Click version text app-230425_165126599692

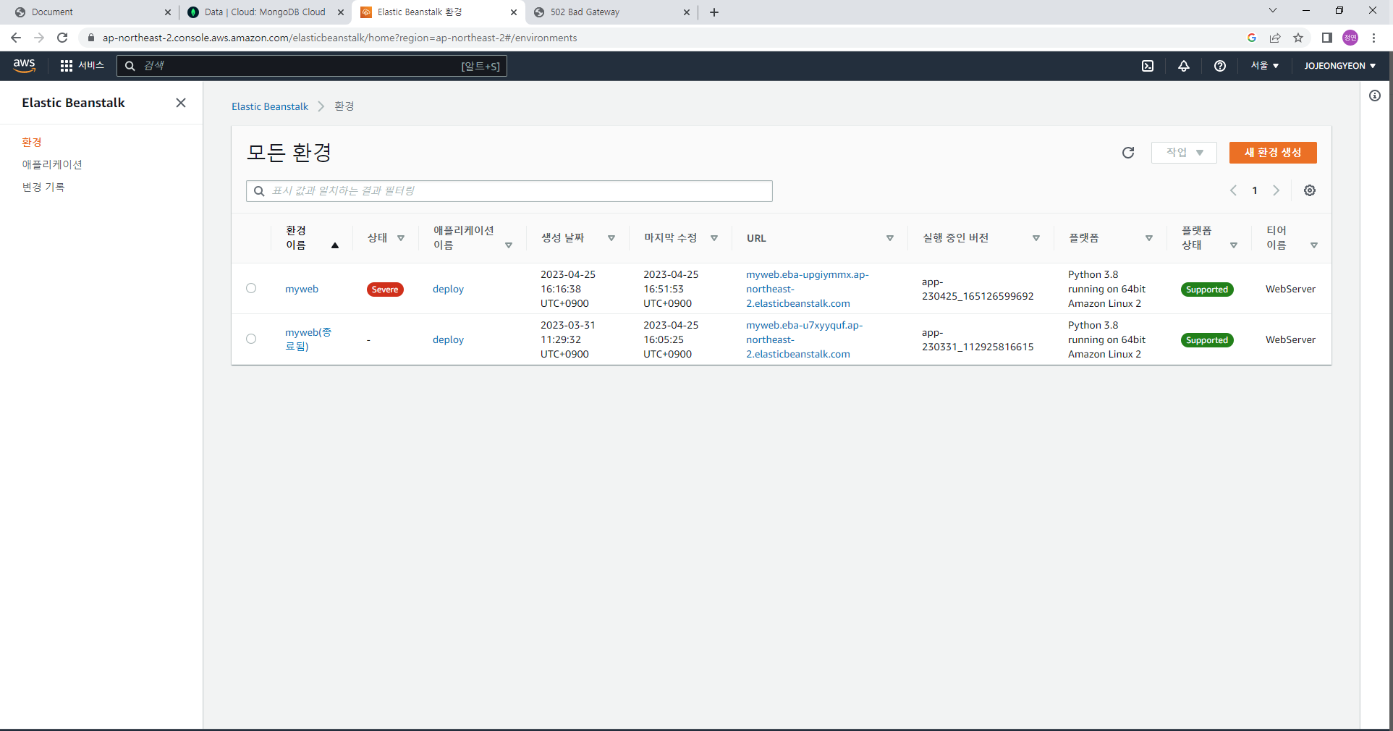978,289
